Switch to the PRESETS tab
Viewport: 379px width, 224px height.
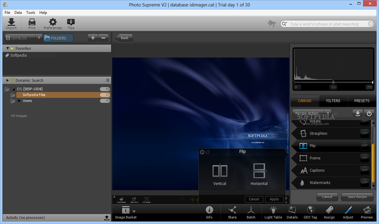362,101
